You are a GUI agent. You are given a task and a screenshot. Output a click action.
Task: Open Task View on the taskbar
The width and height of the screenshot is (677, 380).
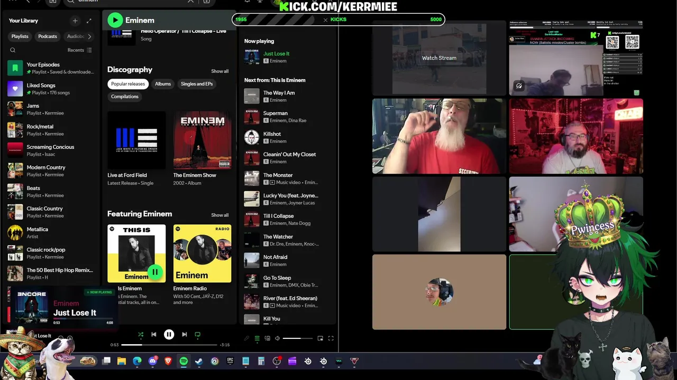coord(106,361)
